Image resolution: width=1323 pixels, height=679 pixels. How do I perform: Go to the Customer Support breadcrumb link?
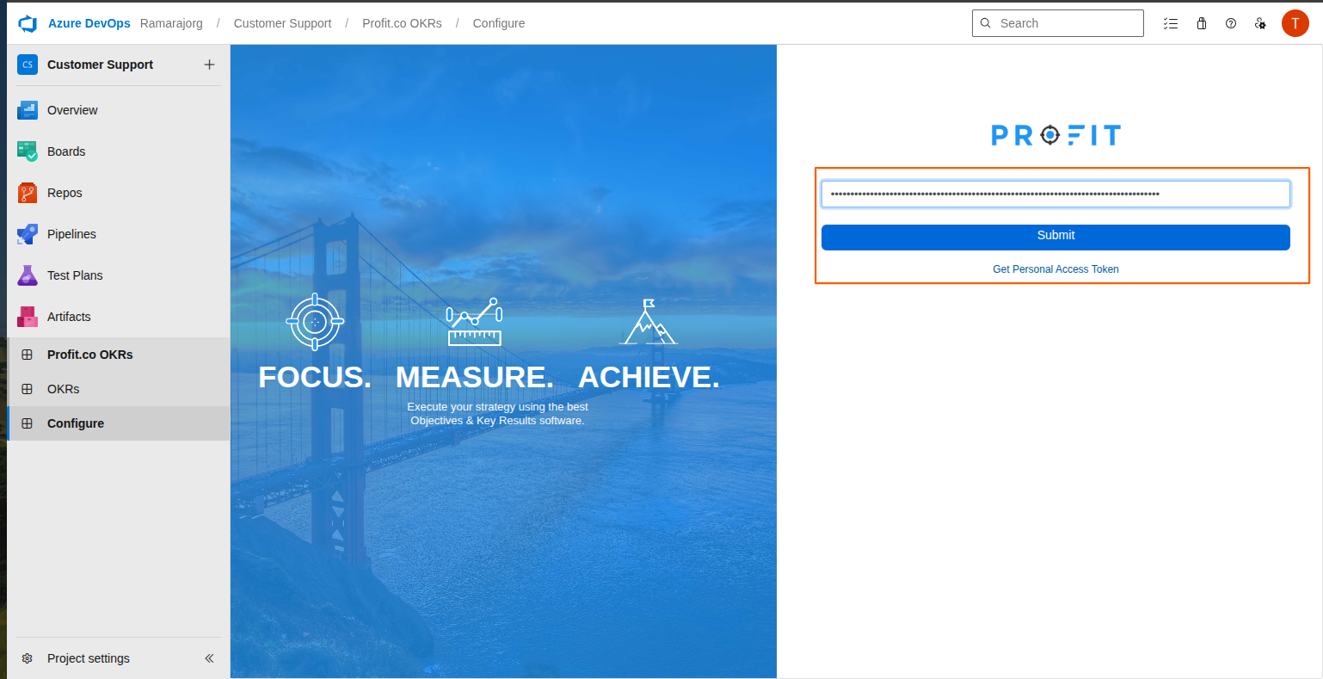tap(282, 23)
